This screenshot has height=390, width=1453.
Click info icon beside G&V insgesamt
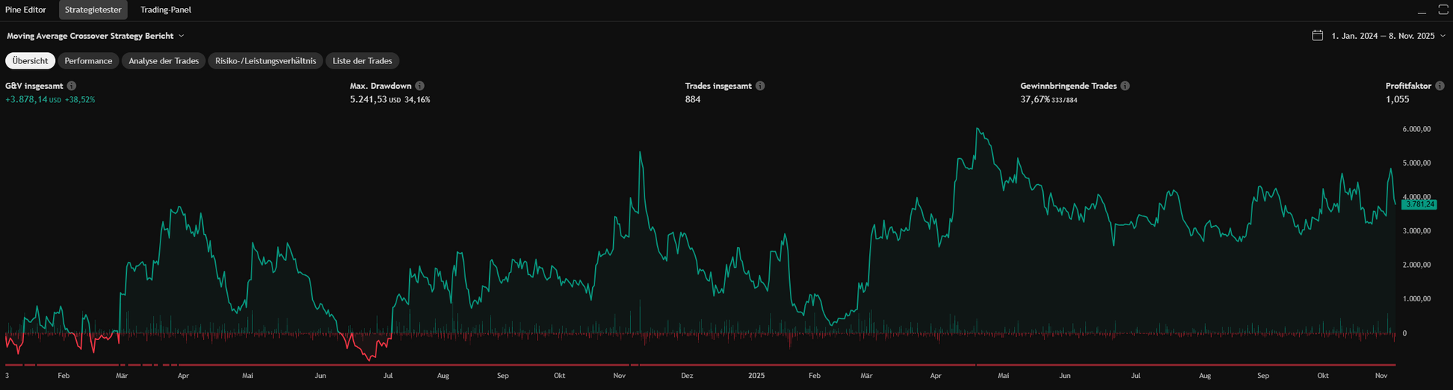(x=72, y=86)
